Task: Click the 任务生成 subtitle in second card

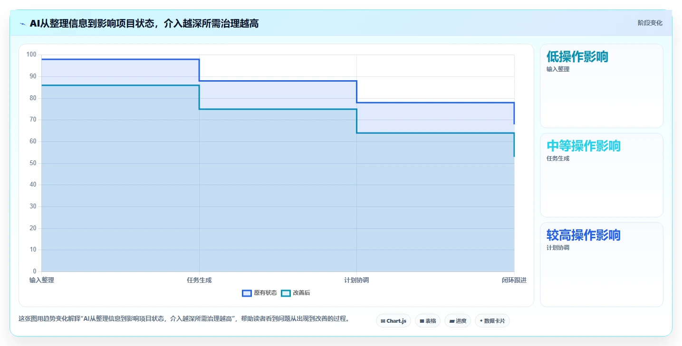Action: (x=558, y=158)
